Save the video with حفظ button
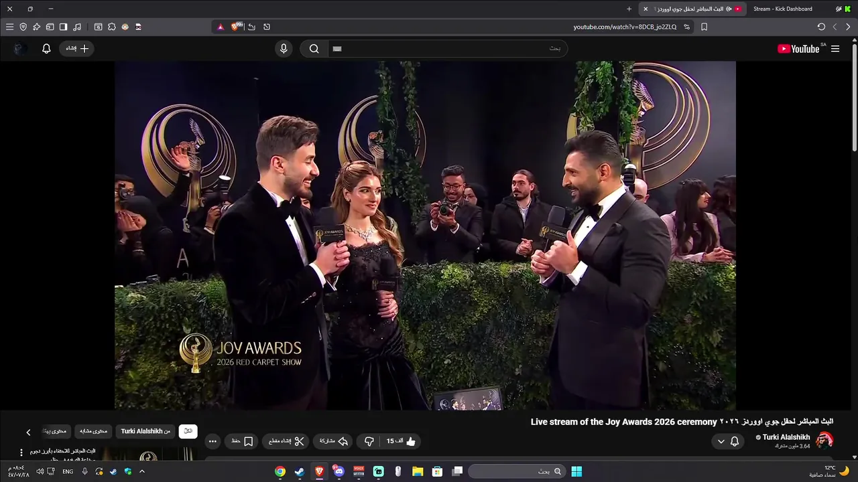Viewport: 858px width, 482px height. pyautogui.click(x=242, y=441)
